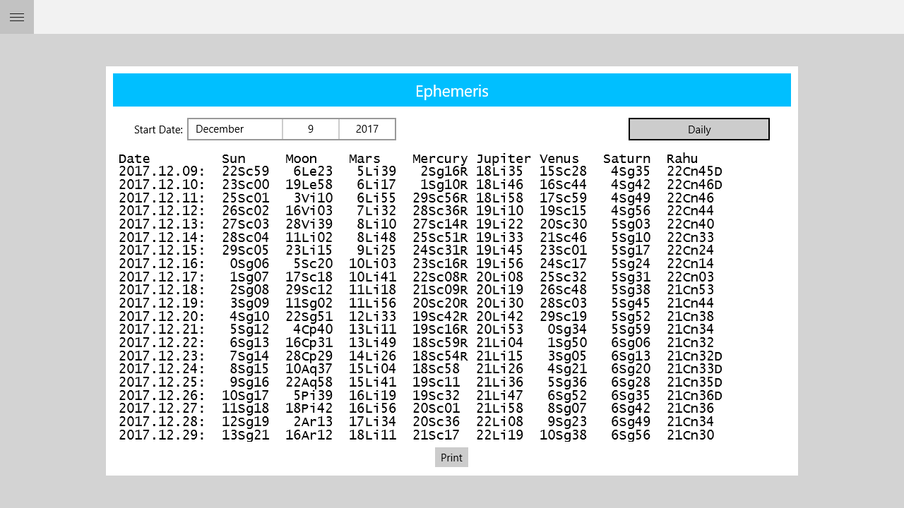Click Moon value 4Cp40
This screenshot has width=904, height=508.
click(x=314, y=329)
